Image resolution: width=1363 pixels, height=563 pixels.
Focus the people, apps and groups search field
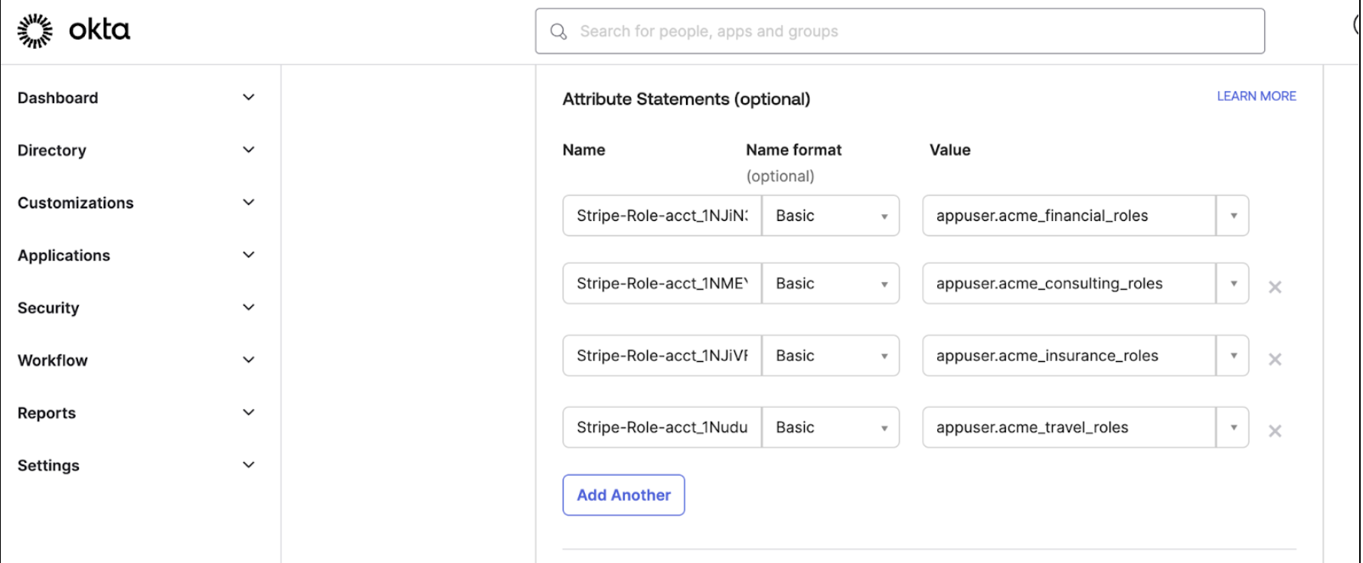(x=900, y=31)
